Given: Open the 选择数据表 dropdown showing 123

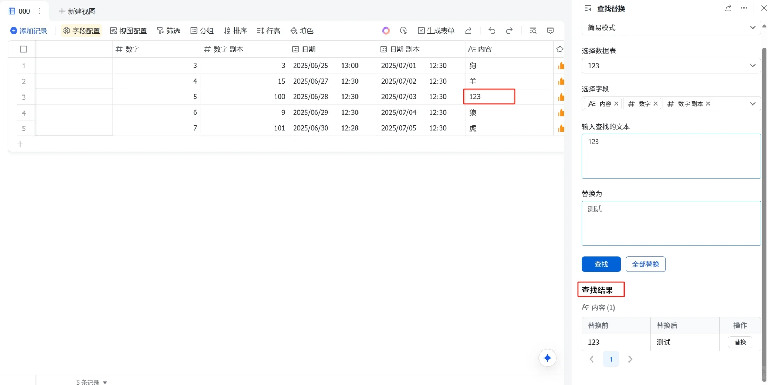Looking at the screenshot, I should (x=671, y=66).
